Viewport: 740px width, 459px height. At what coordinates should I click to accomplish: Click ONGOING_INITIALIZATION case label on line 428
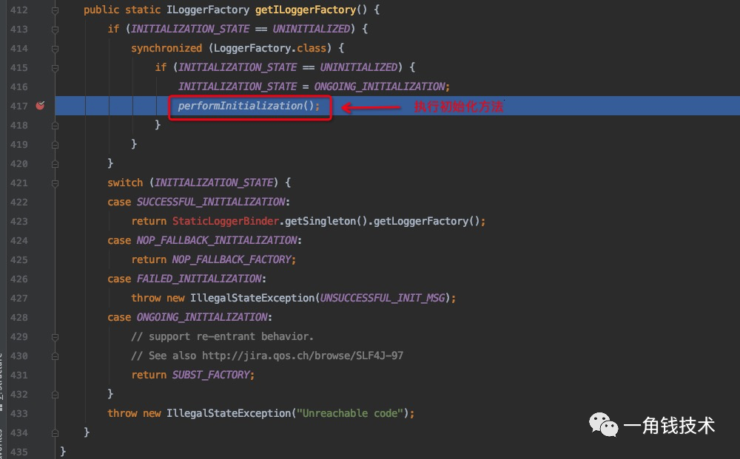(x=202, y=317)
